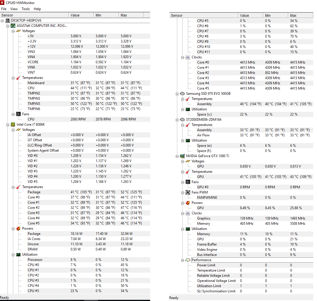Click the motherboard Voltages lightning icon

coord(18,31)
